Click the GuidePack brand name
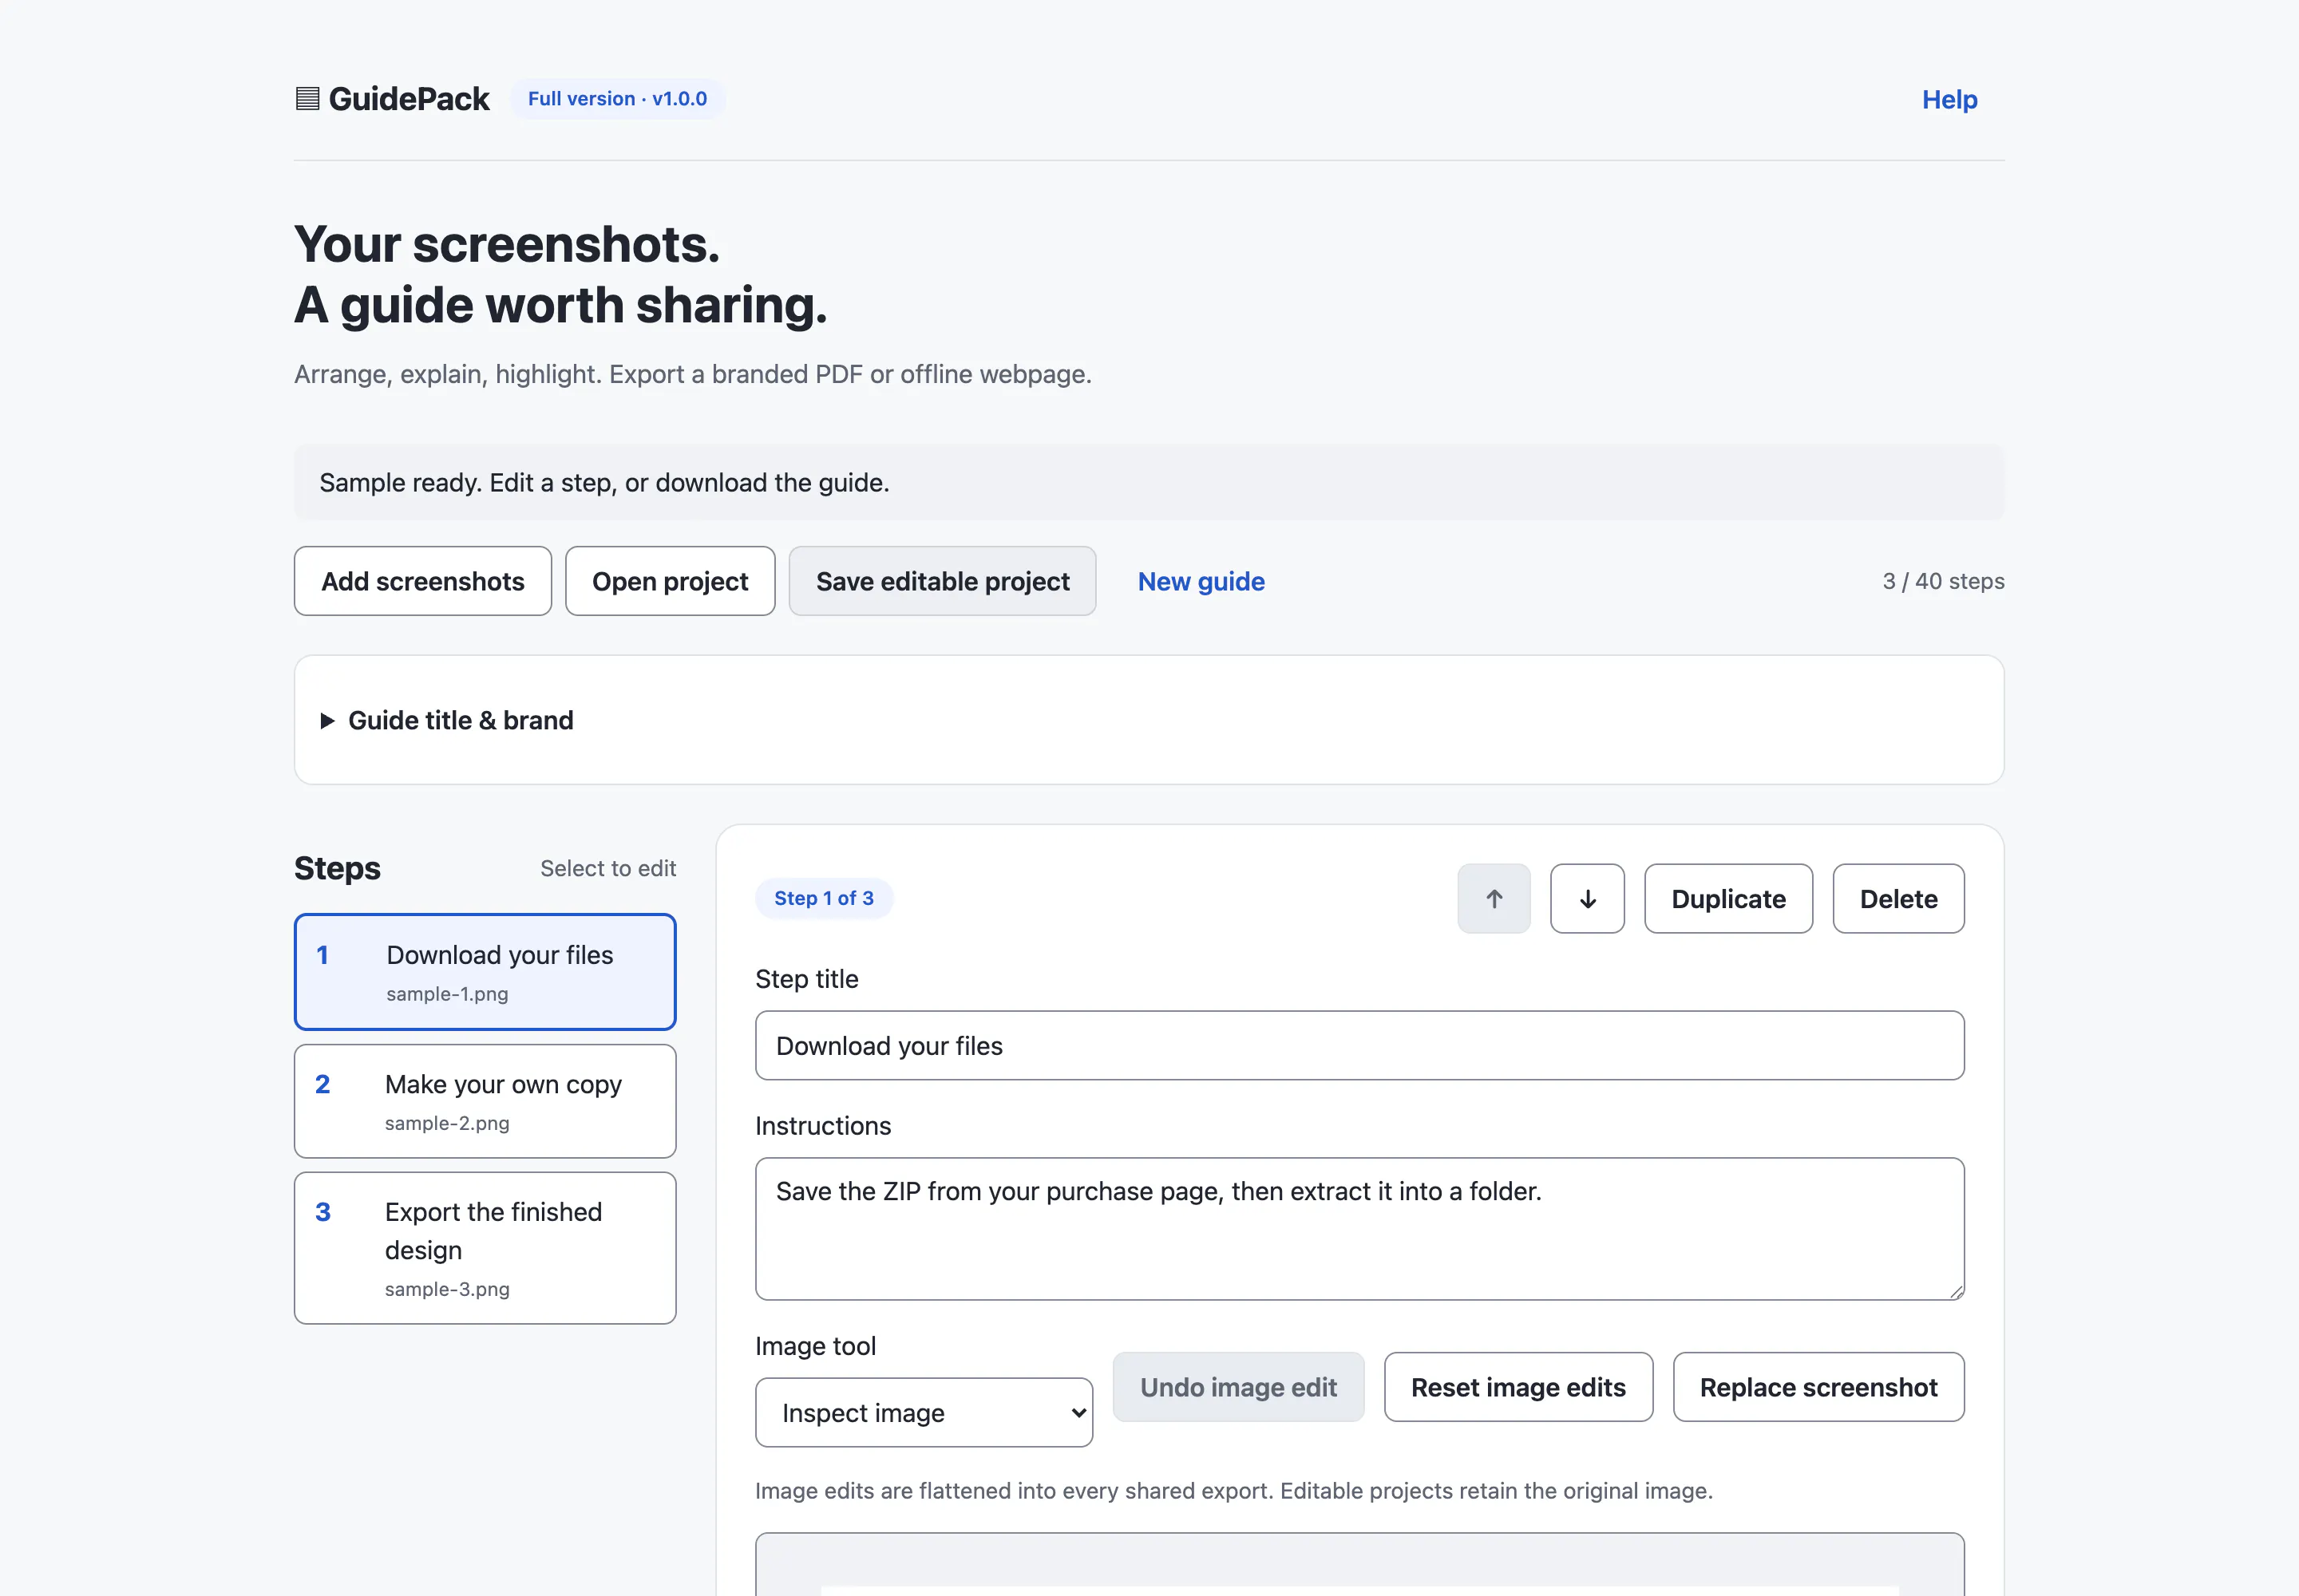The height and width of the screenshot is (1596, 2299). coord(408,99)
